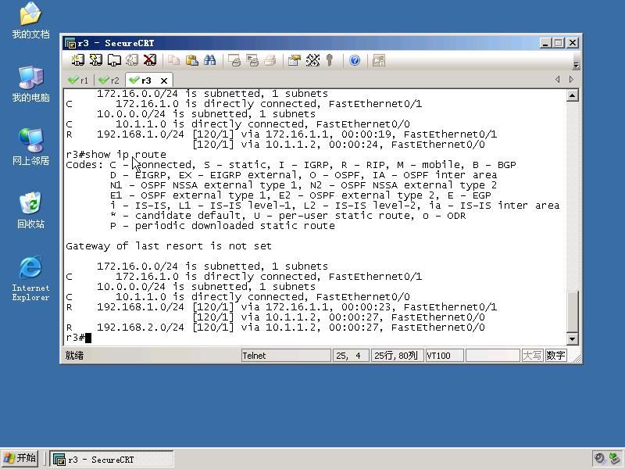Click the grayed Reconnect icon
The height and width of the screenshot is (469, 625).
[132, 60]
